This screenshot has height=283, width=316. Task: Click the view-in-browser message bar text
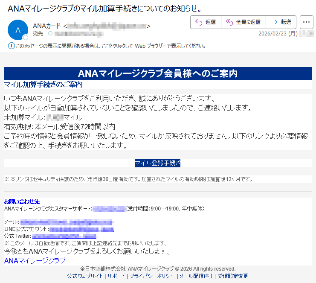110,46
